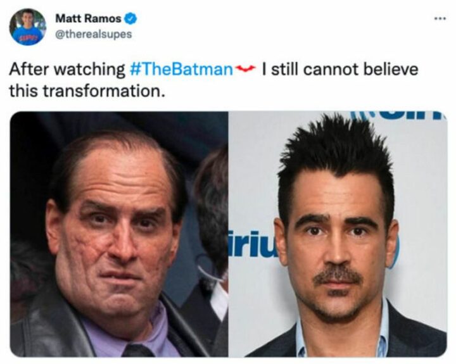
Task: Click the "I still cannot believe" text
Action: click(x=340, y=70)
